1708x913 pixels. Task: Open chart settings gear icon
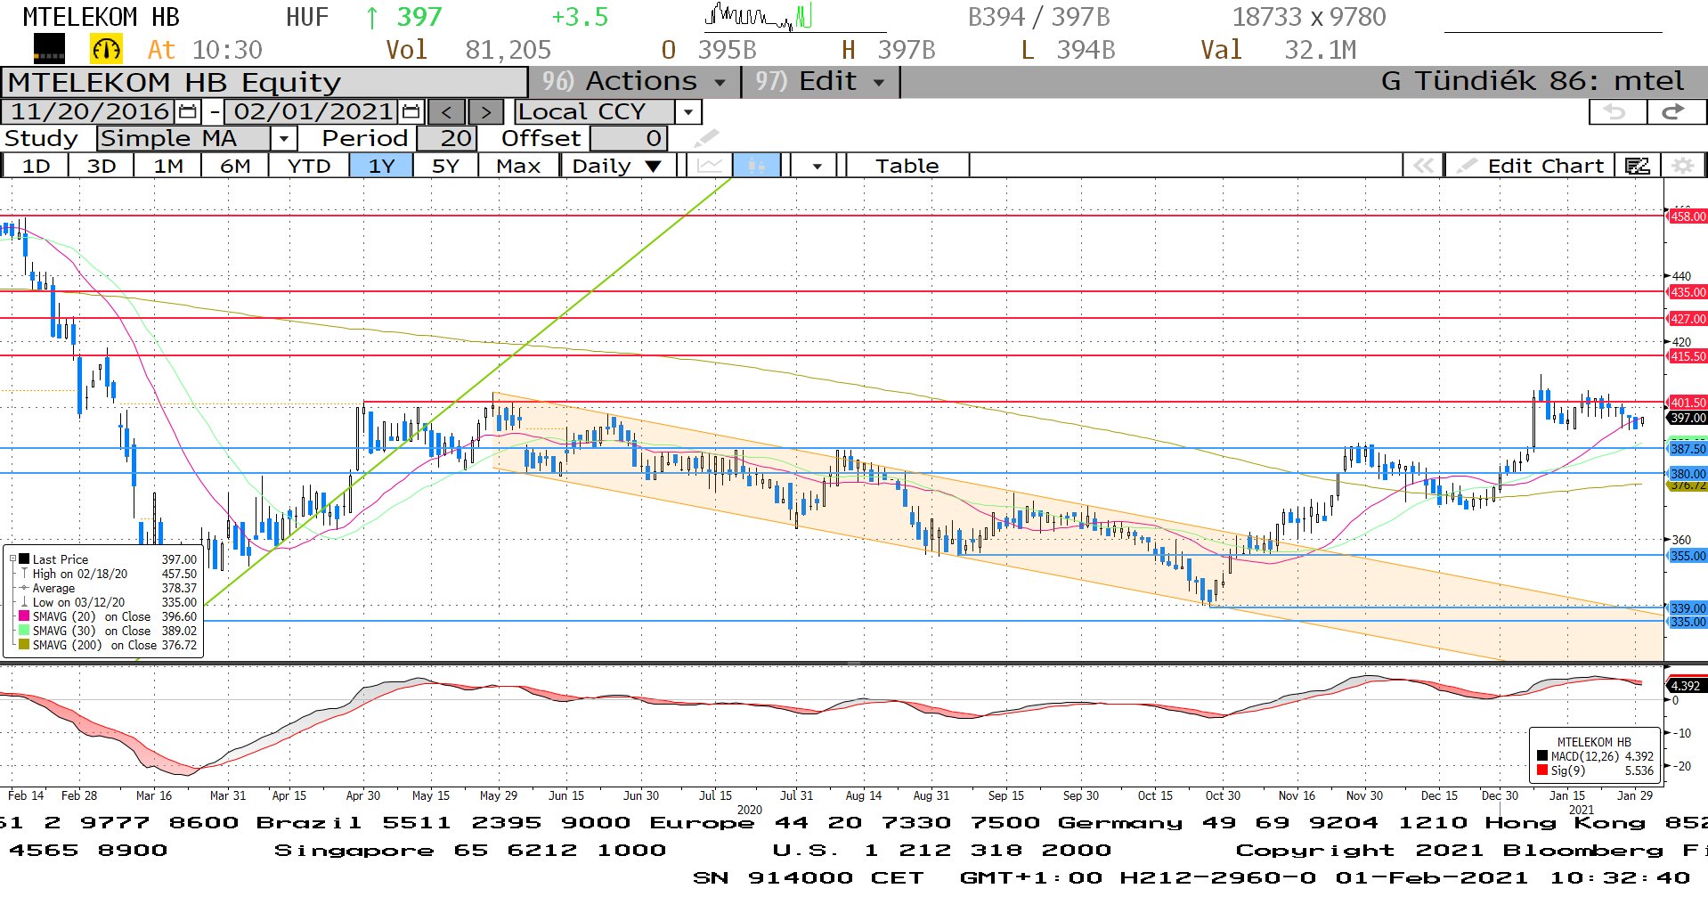tap(1682, 166)
